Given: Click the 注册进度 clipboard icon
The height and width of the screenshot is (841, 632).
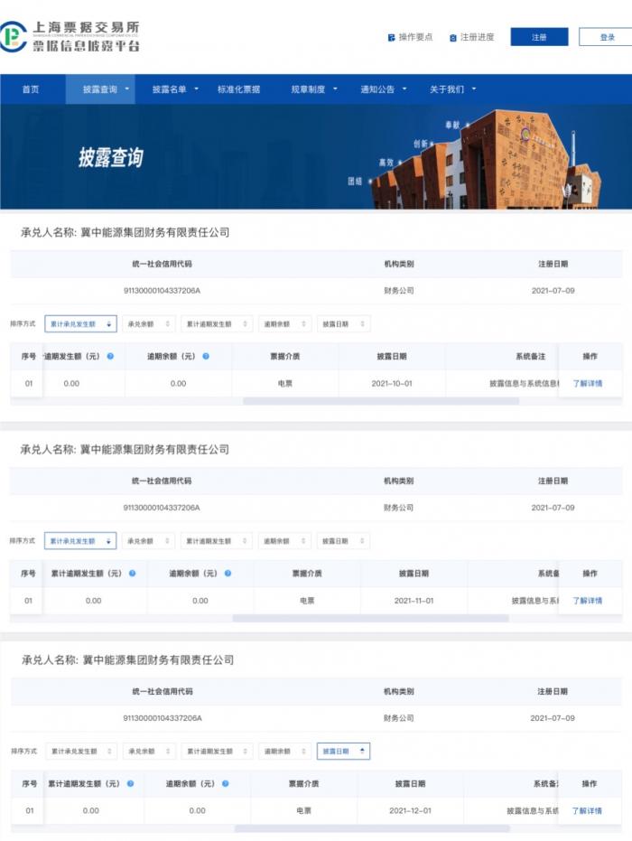Looking at the screenshot, I should coord(453,38).
